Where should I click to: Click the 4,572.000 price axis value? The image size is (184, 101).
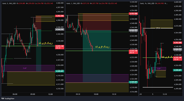pyautogui.click(x=178, y=26)
